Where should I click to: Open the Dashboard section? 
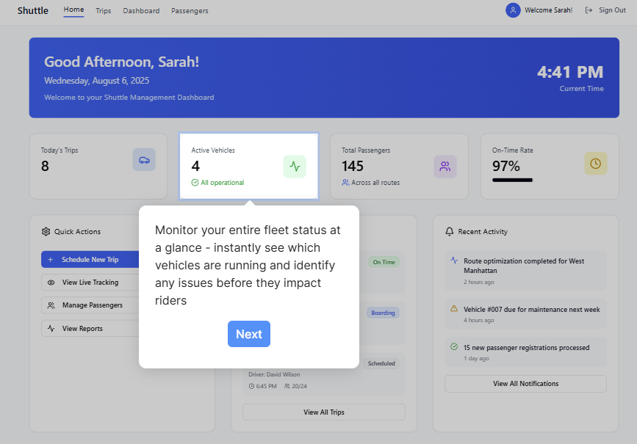coord(141,10)
